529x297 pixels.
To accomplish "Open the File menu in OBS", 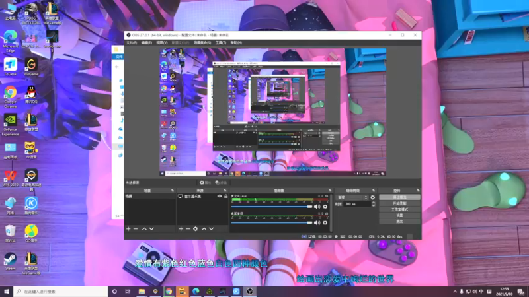I will point(132,43).
